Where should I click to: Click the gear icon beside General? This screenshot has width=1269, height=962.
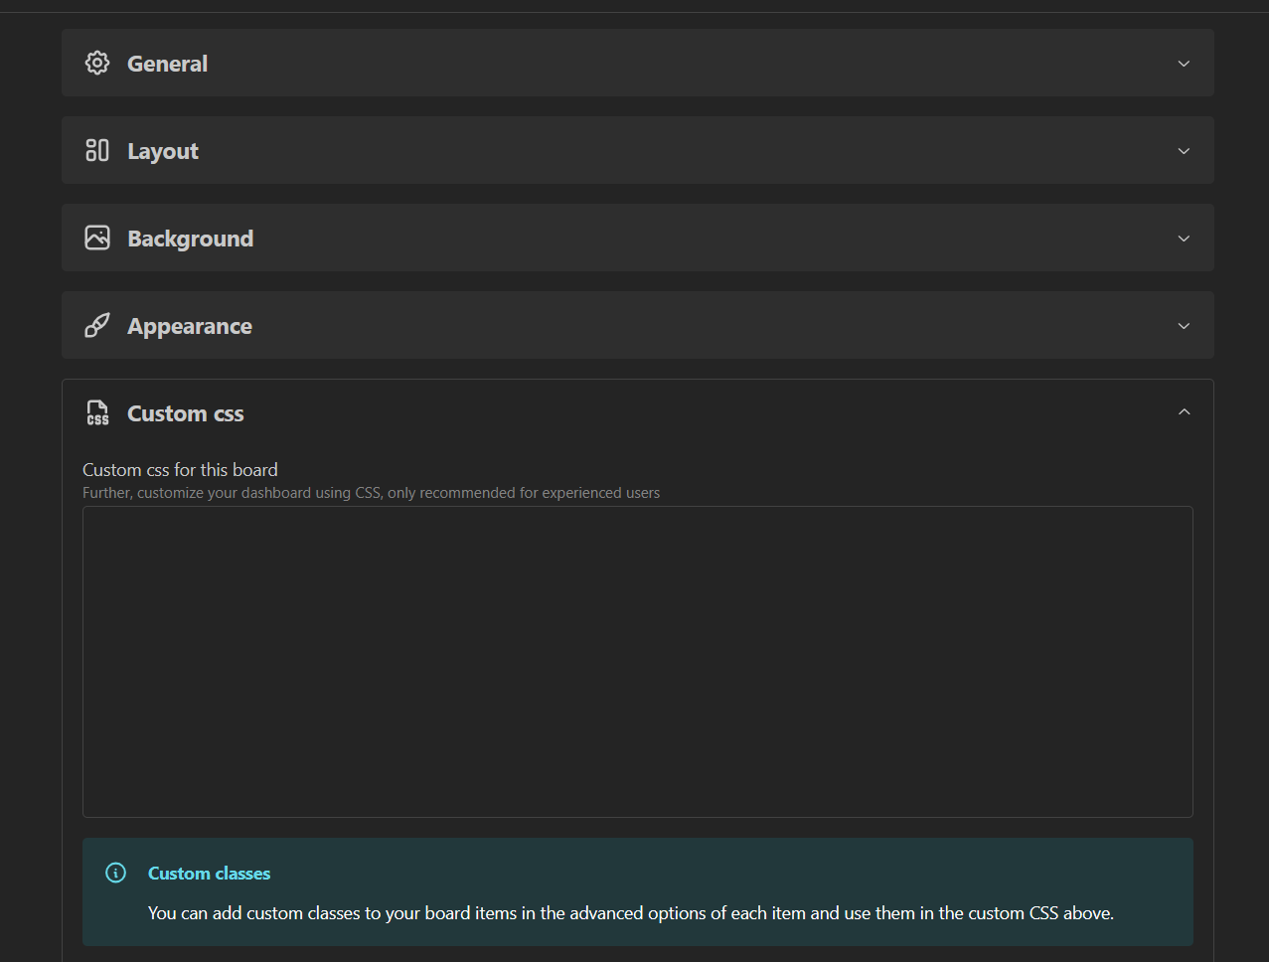97,63
